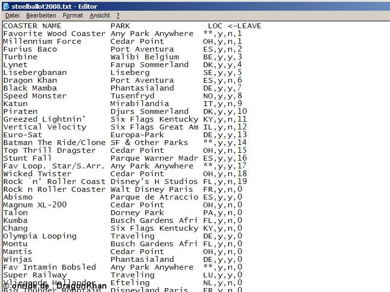Image resolution: width=390 pixels, height=292 pixels.
Task: Click 'LU,y,y,0' value
Action: click(x=223, y=275)
